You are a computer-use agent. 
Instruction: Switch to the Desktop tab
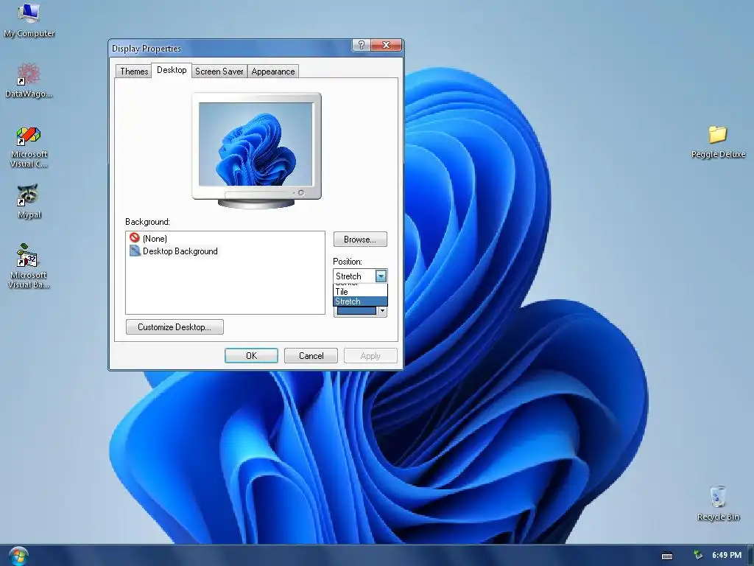[172, 70]
